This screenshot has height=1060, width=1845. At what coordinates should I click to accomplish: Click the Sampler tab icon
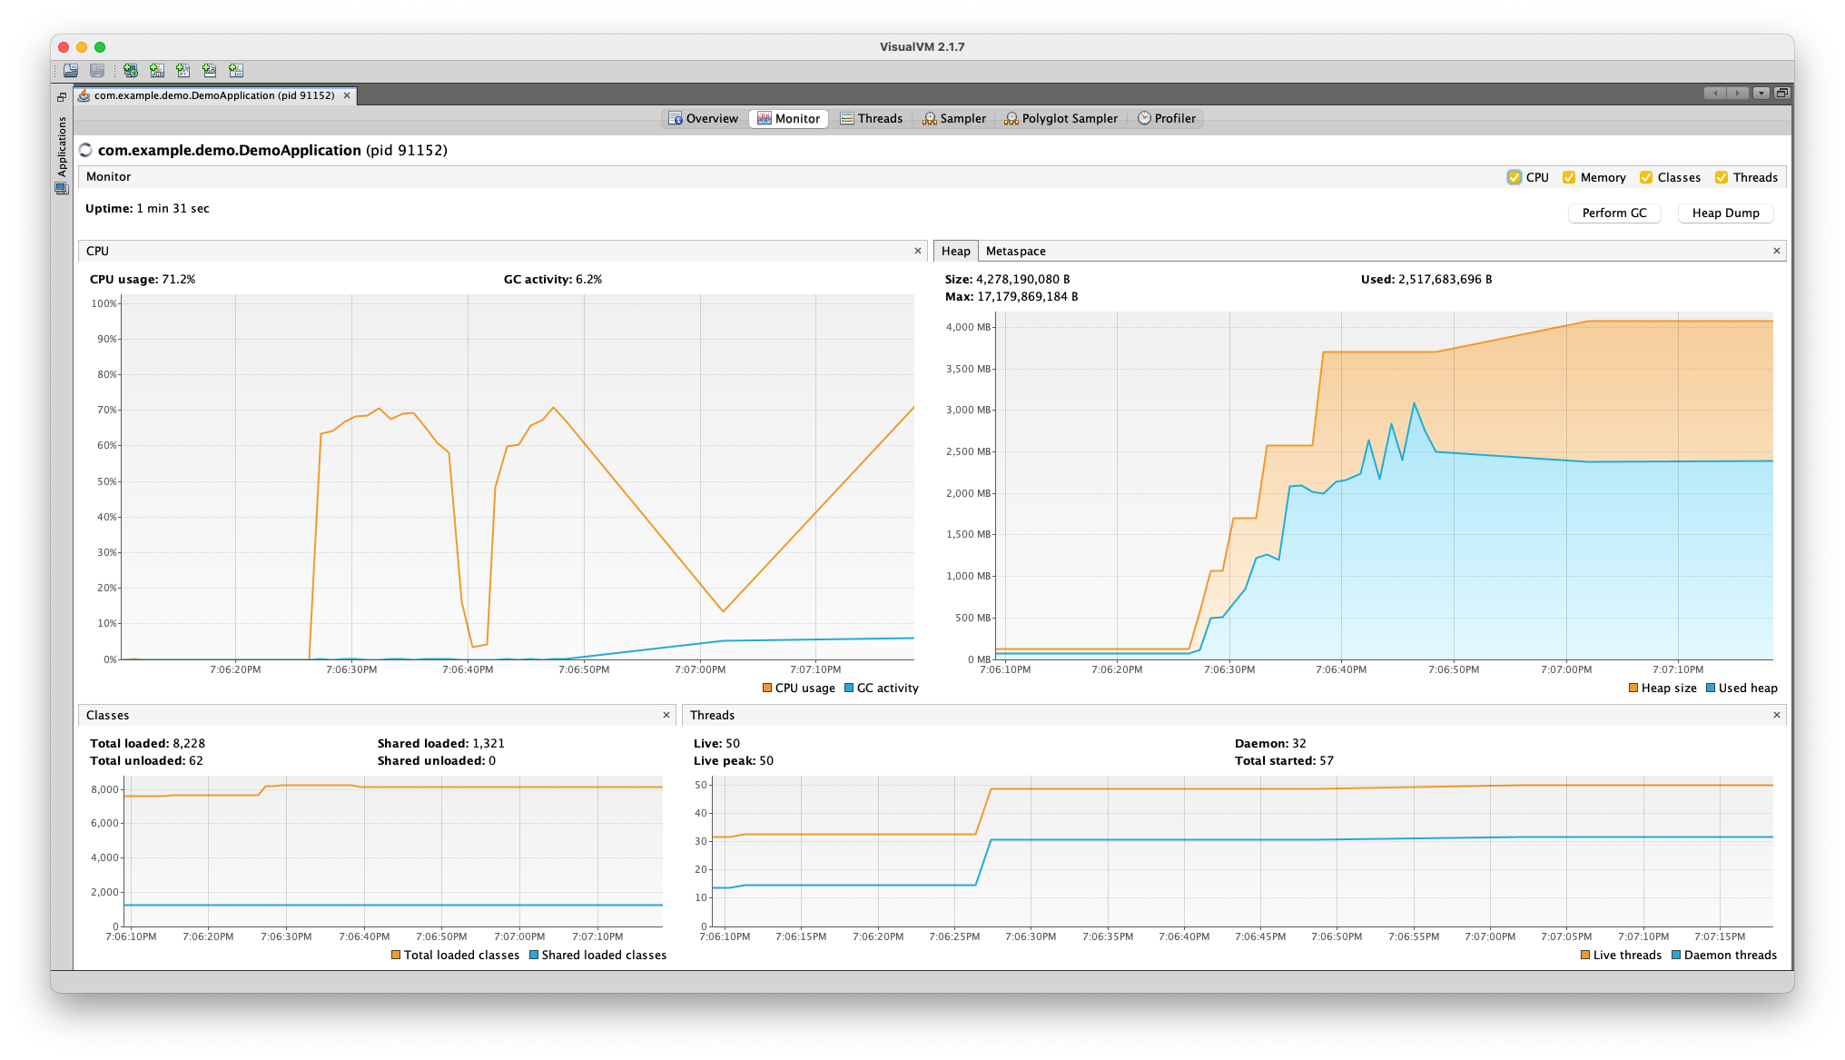930,118
